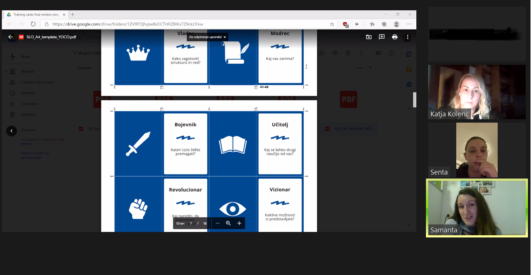Reset zoom with the magnifier icon
Viewport: 532px width, 275px height.
228,223
